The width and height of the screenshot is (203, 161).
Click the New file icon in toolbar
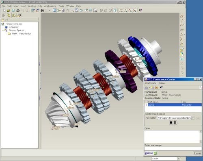[4, 11]
